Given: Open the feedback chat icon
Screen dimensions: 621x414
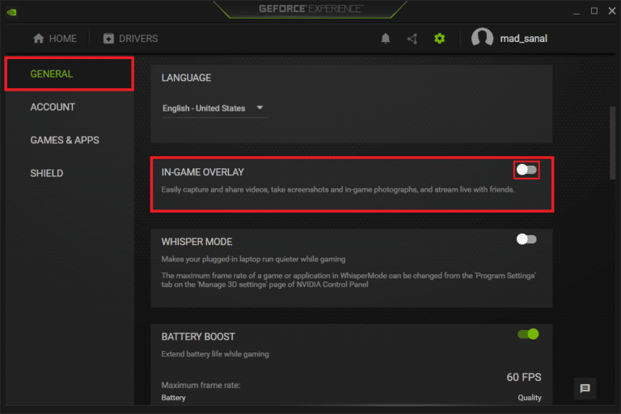Looking at the screenshot, I should coord(585,388).
